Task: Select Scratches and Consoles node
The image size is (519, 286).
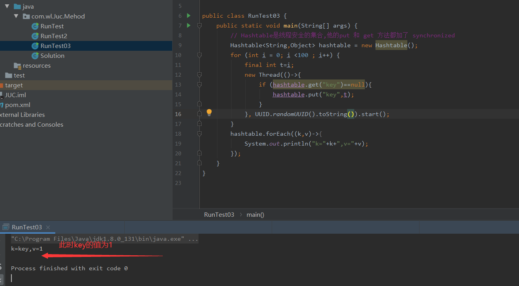Action: (x=31, y=124)
